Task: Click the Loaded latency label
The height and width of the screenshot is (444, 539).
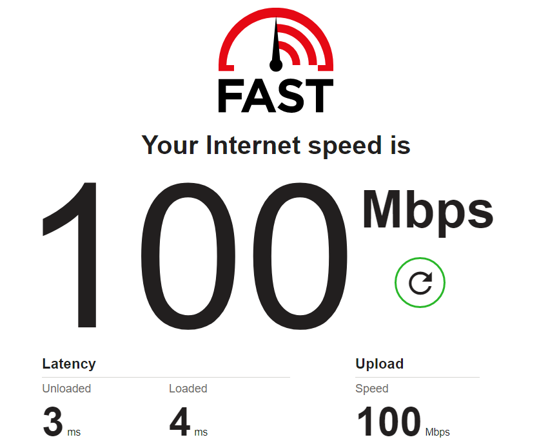Action: click(x=188, y=389)
